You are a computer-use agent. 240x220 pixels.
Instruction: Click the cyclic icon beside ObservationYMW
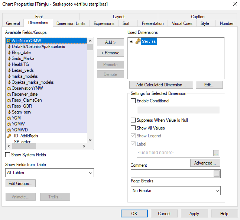coord(9,89)
